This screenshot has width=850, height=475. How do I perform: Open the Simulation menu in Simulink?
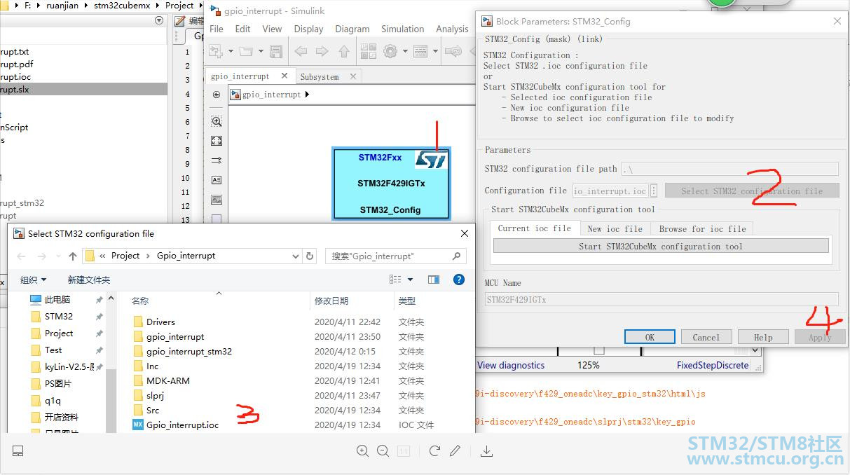pyautogui.click(x=402, y=29)
